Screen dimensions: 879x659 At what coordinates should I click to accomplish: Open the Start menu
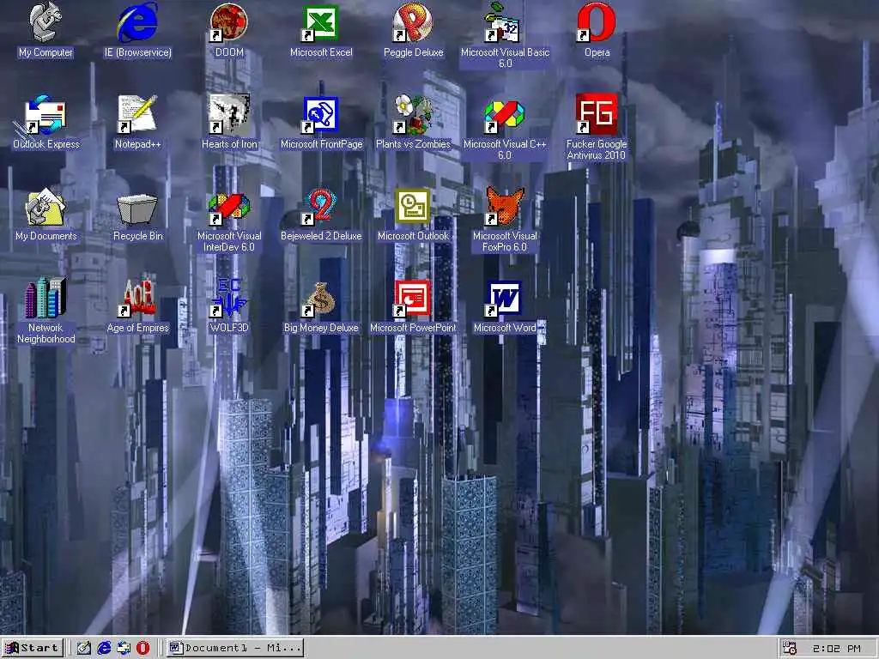coord(32,648)
